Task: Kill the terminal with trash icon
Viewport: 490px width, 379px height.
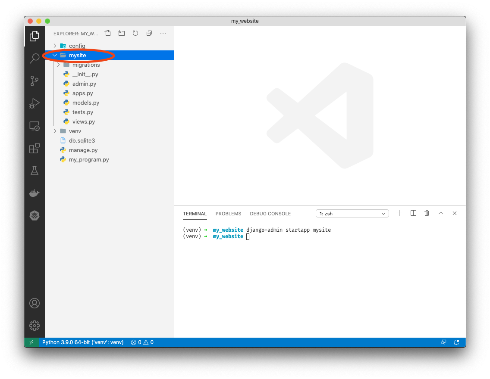Action: [x=427, y=213]
